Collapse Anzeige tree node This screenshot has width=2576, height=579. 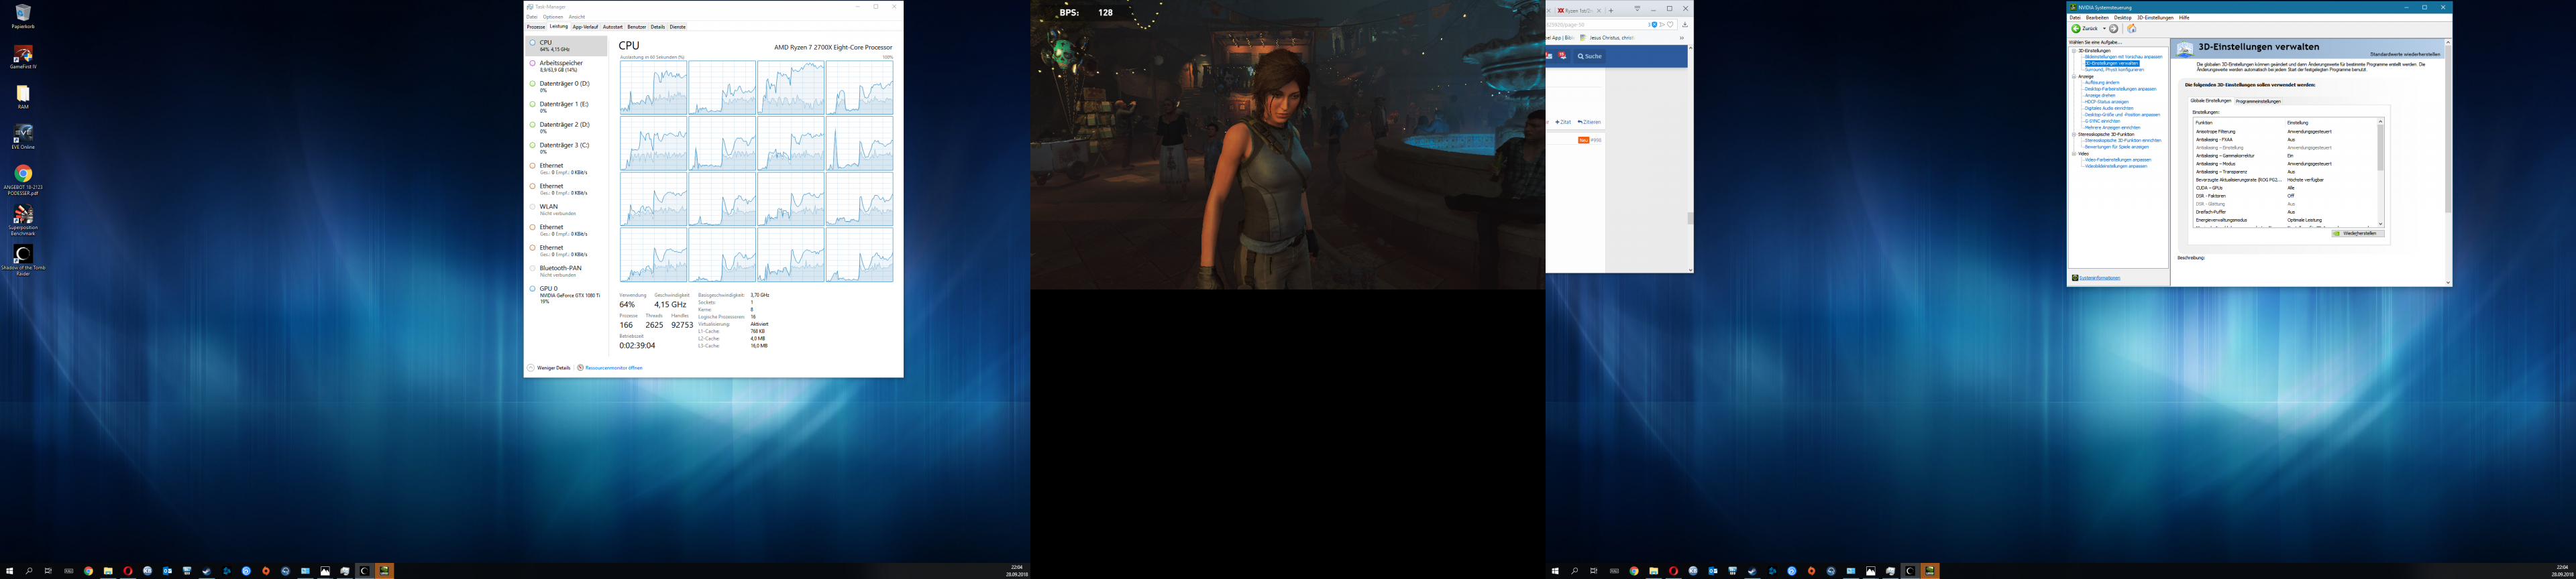2073,77
